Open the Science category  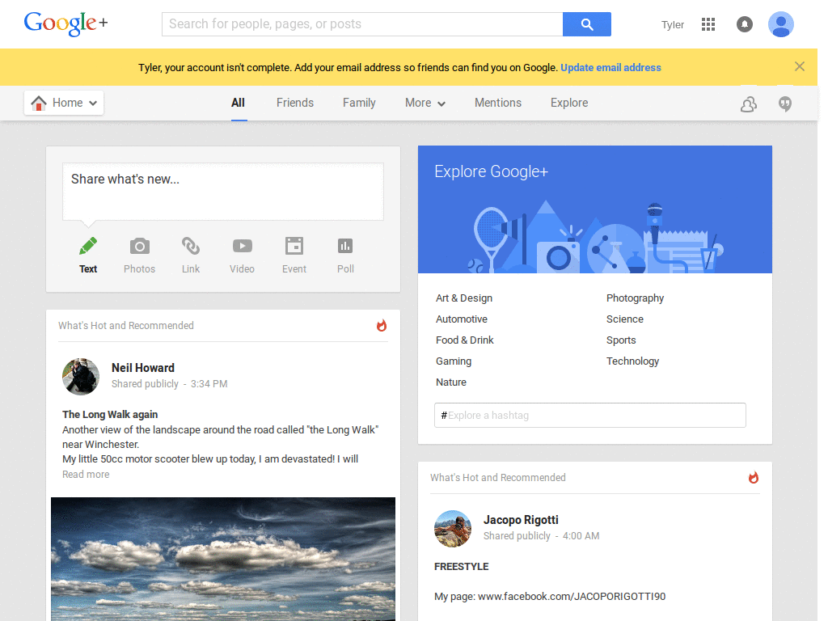(625, 319)
